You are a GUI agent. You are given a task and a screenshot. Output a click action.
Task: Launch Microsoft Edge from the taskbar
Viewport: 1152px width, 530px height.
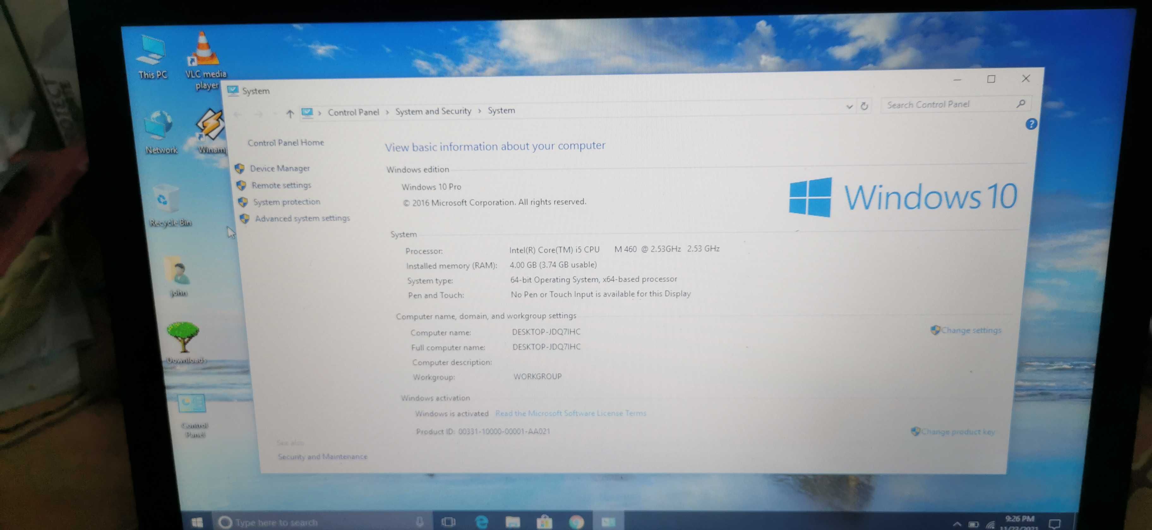(481, 521)
